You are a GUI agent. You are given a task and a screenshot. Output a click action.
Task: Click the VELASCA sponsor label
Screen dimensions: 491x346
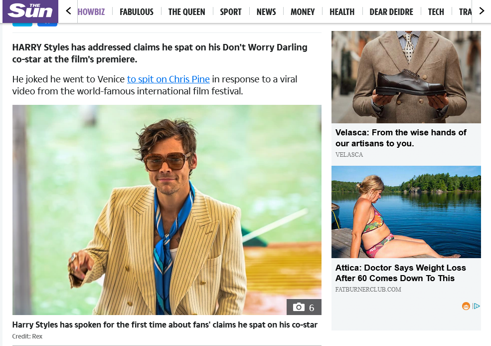click(349, 155)
